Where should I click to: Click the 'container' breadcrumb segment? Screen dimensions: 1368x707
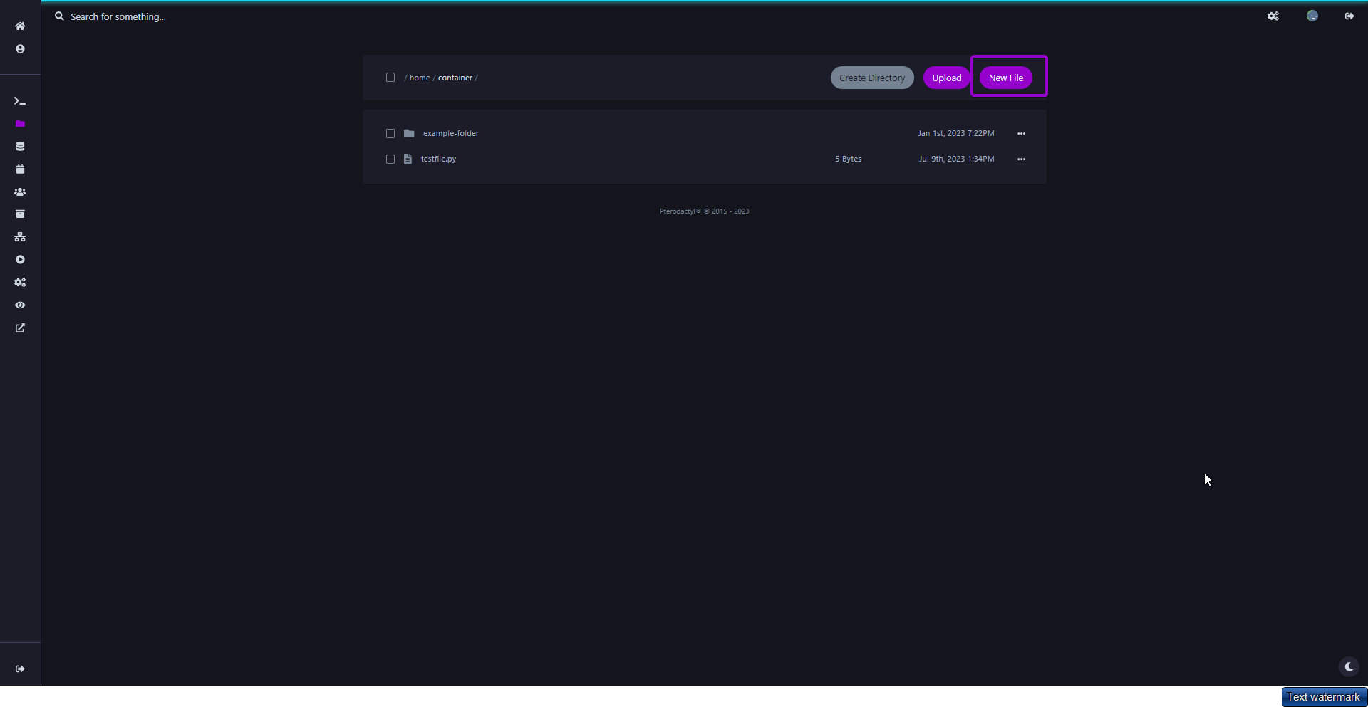(455, 78)
